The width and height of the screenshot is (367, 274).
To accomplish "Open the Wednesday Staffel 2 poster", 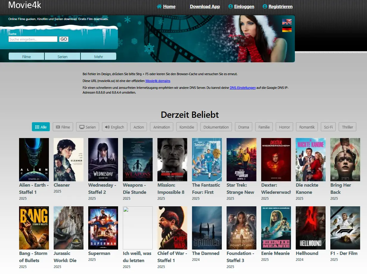I will (103, 160).
